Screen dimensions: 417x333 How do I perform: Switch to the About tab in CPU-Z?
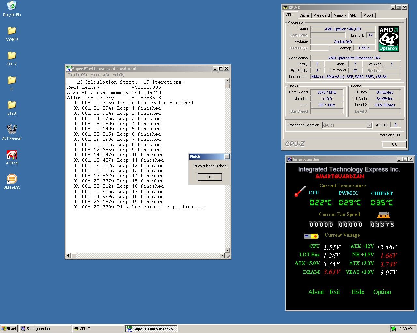point(368,15)
